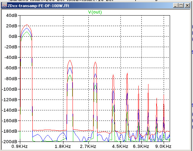Viewport: 193px width, 151px height.
Task: Click the -160dB axis label
Action: (9, 121)
